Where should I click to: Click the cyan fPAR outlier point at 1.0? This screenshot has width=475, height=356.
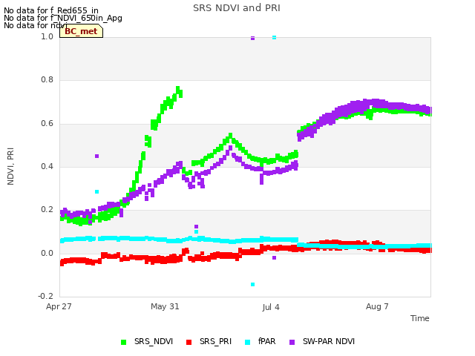274,37
